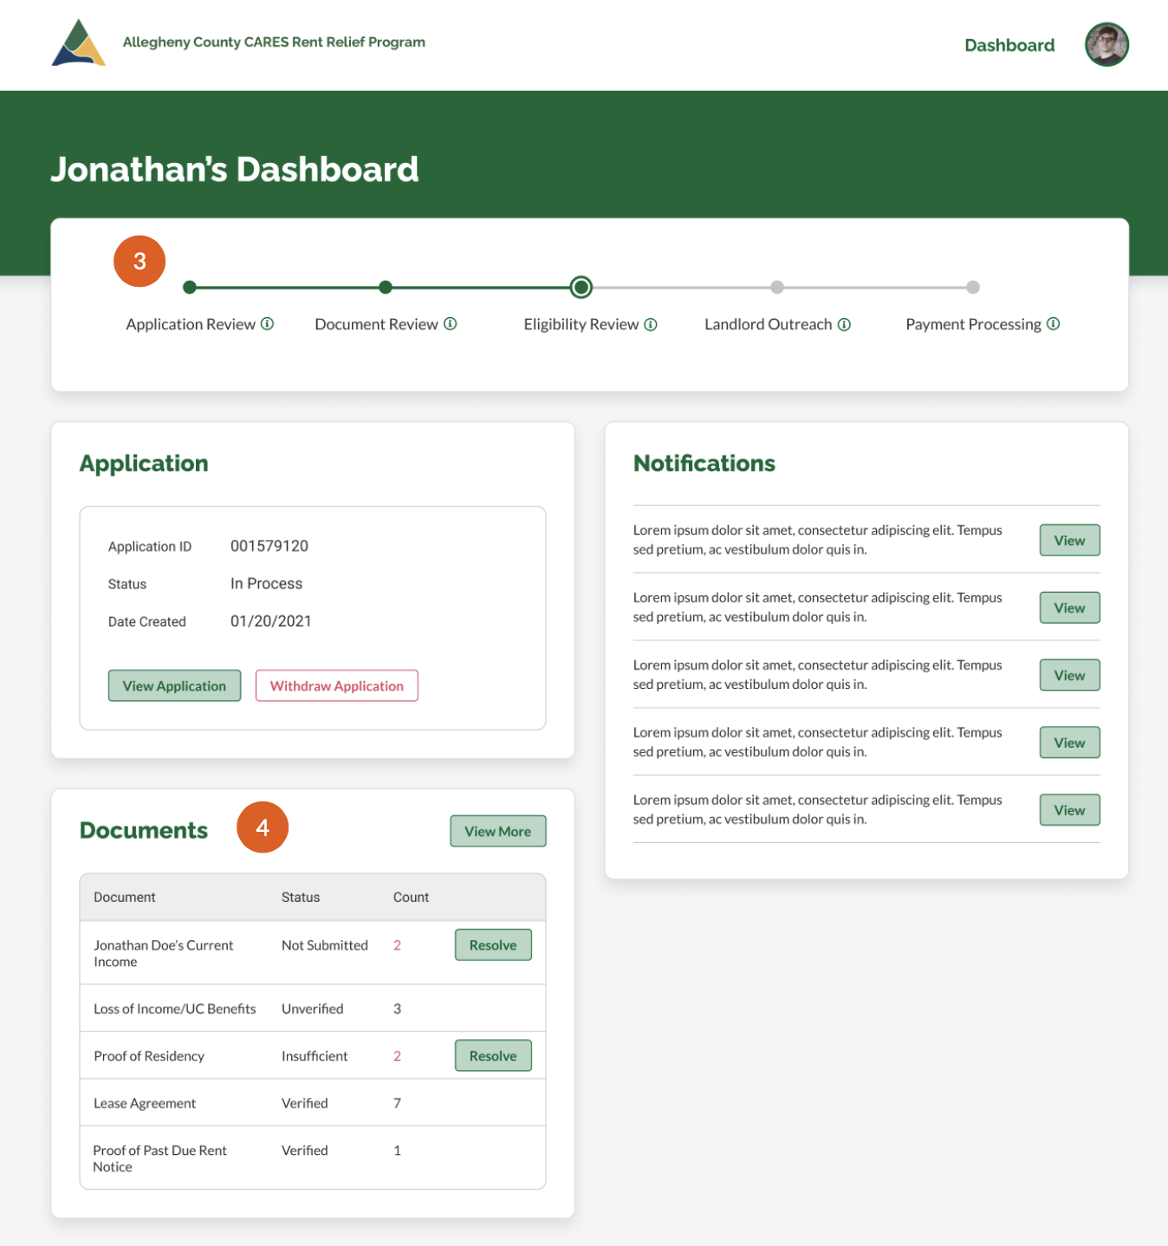Screen dimensions: 1168x1246
Task: Click the Payment Processing step label
Action: [x=973, y=324]
